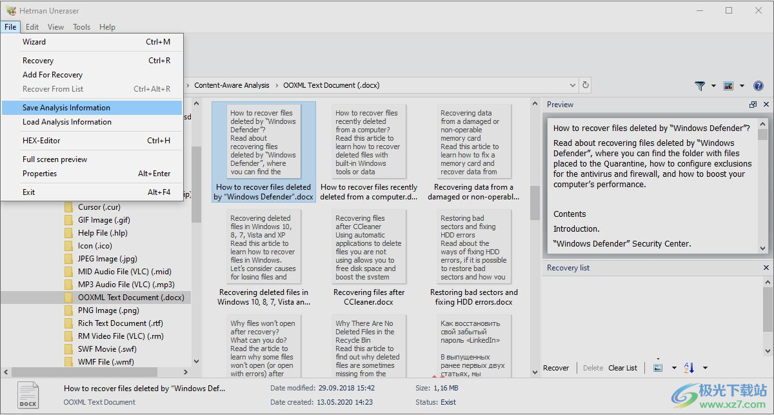Screen dimensions: 774x415
Task: Open the view mode thumbnails icon
Action: 728,86
